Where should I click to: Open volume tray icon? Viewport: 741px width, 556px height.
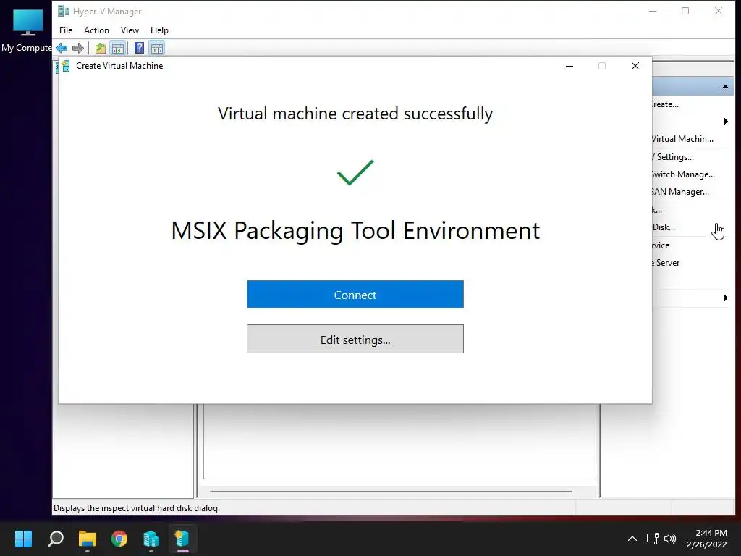(x=670, y=539)
